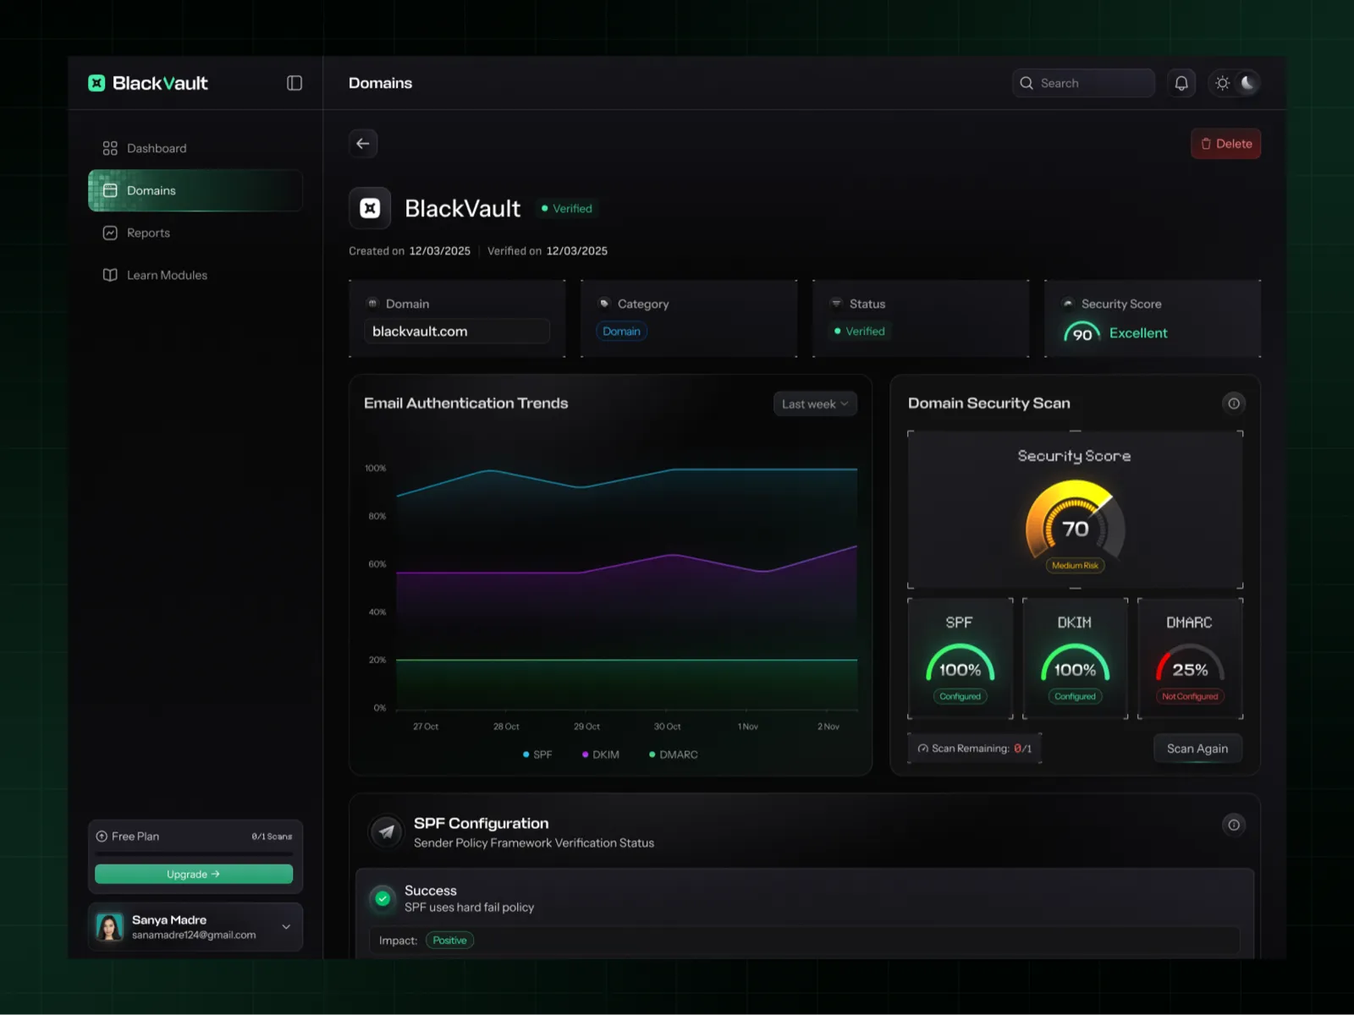1354x1015 pixels.
Task: Click DKIM 100% gauge card
Action: pos(1075,659)
